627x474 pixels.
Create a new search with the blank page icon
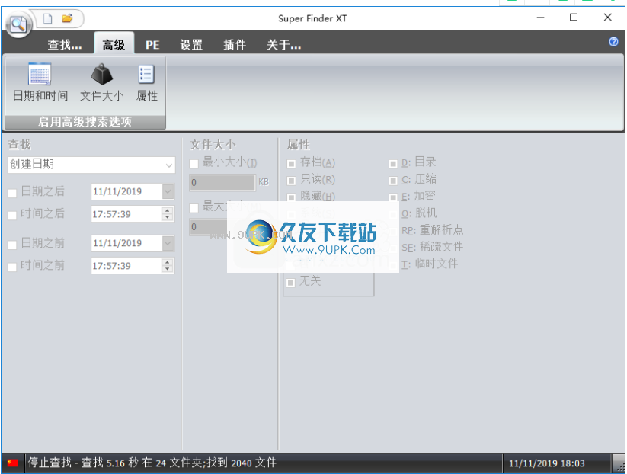(x=47, y=18)
